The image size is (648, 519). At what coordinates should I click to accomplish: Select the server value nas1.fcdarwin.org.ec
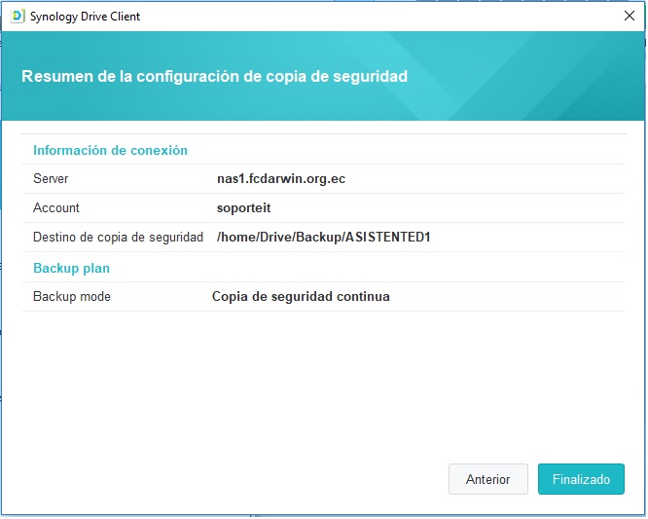tap(282, 179)
